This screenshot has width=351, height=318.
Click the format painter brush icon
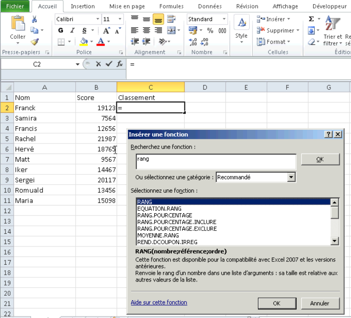point(35,41)
